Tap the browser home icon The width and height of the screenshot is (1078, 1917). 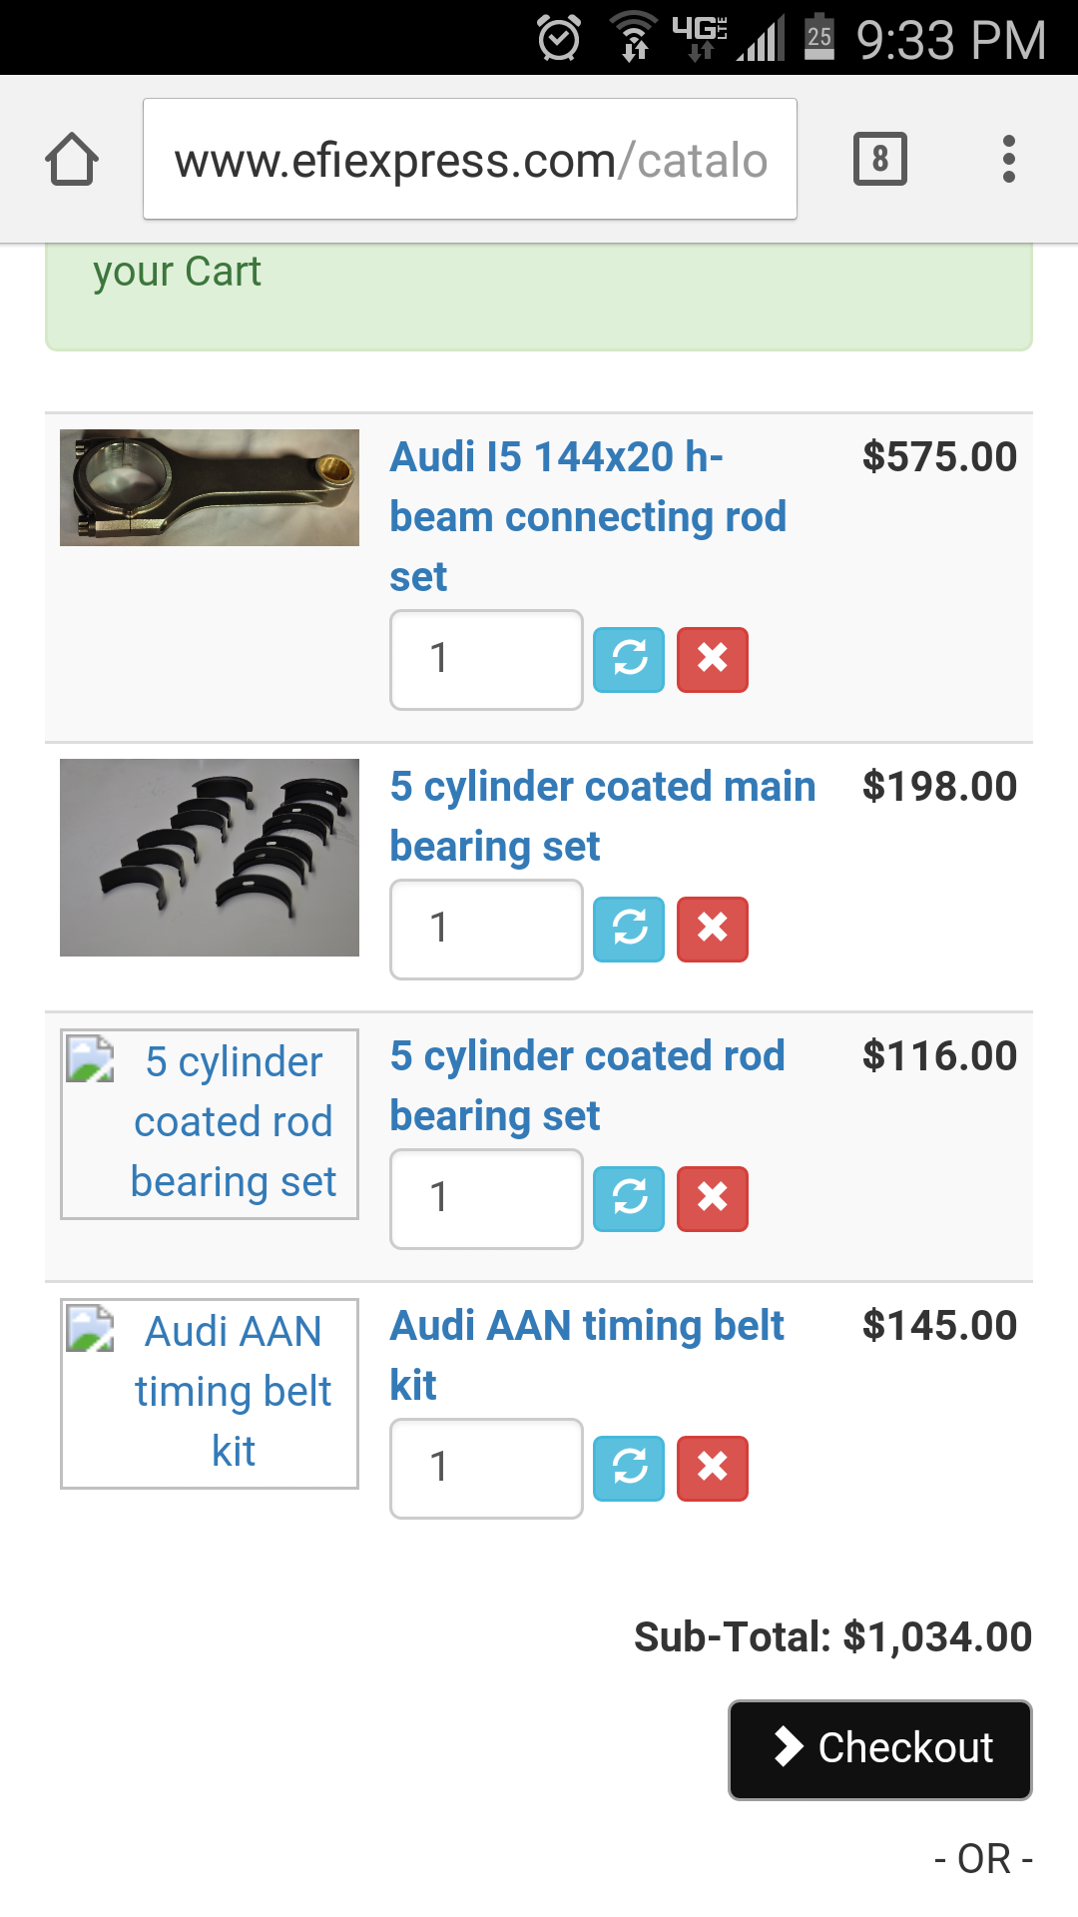coord(72,160)
